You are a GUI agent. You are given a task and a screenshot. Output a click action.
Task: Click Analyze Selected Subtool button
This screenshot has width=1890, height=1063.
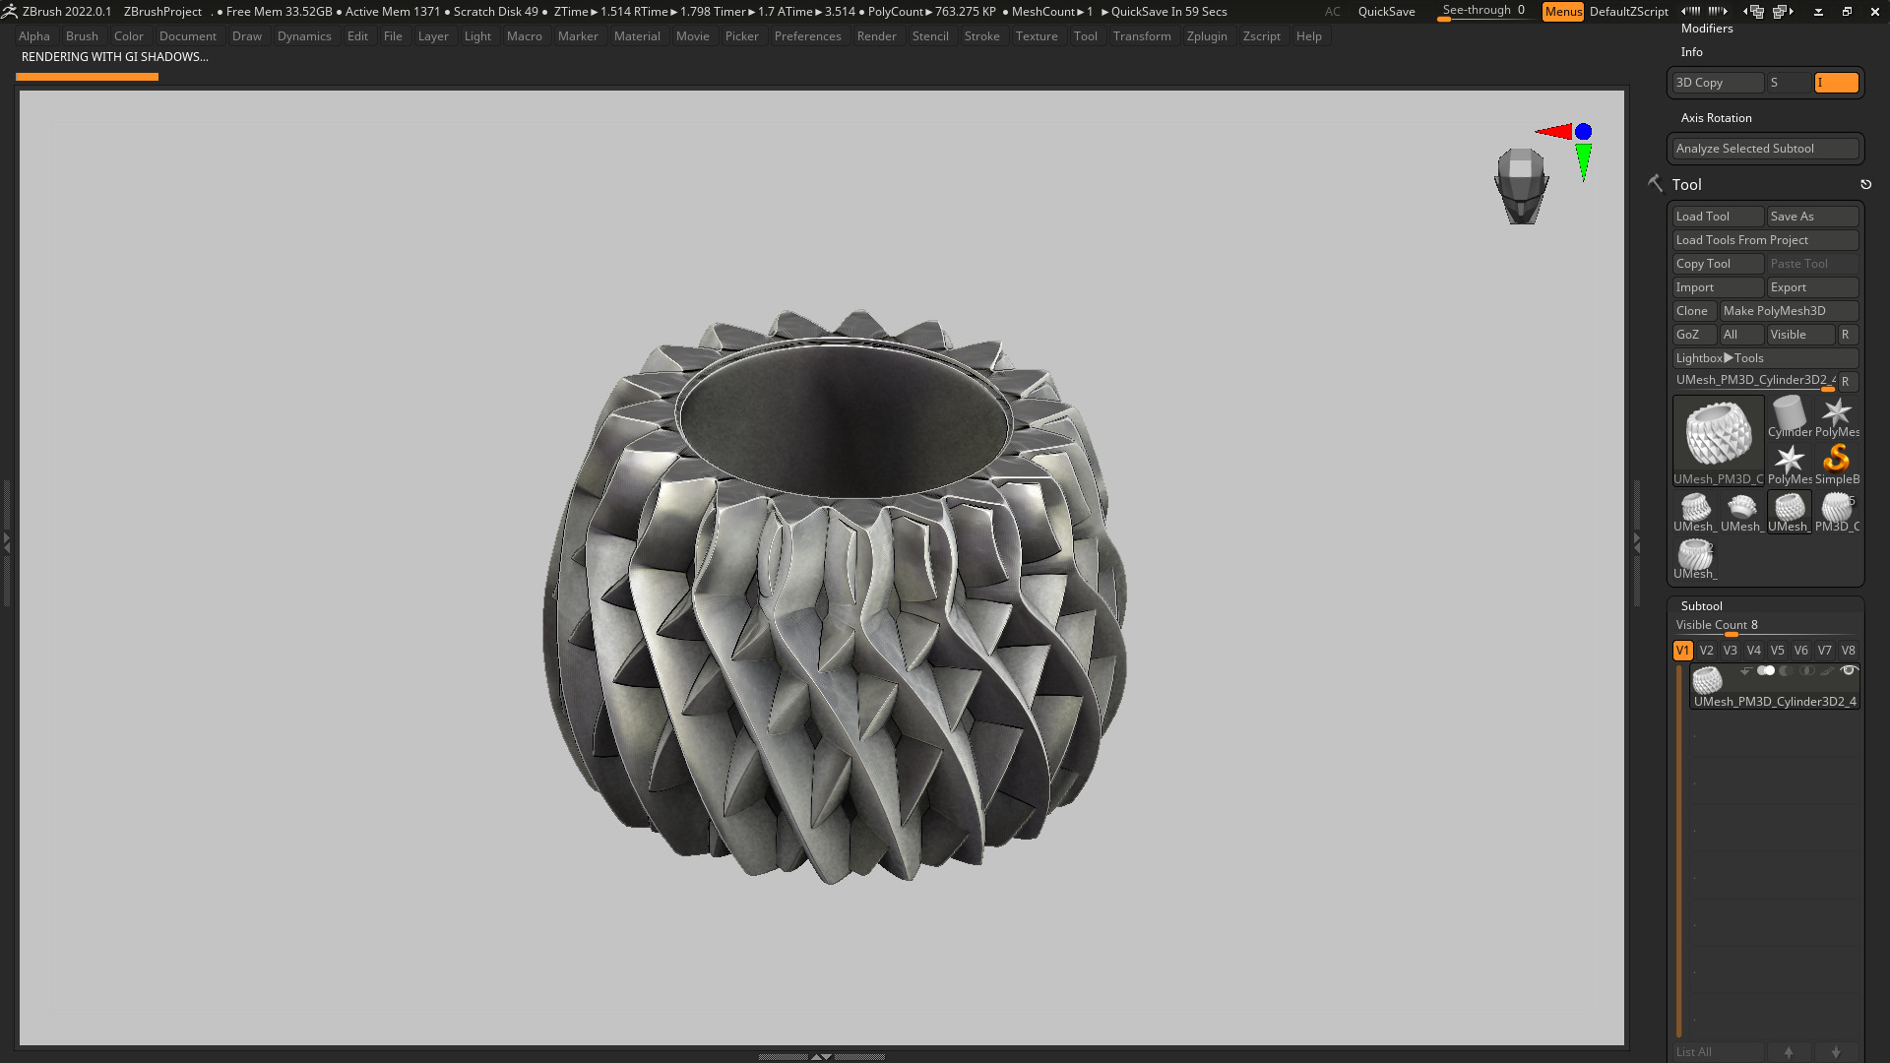click(1766, 149)
